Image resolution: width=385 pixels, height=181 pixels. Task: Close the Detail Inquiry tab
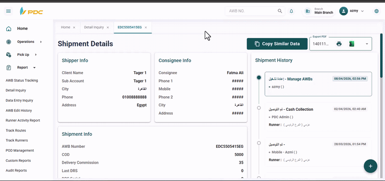click(107, 27)
